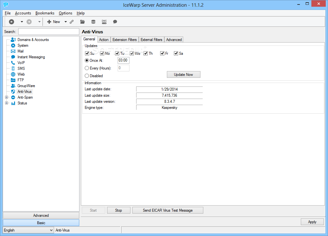Click the IceWarp logo in title bar
Viewport: 328px width, 236px height.
click(6, 4)
